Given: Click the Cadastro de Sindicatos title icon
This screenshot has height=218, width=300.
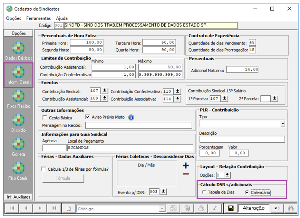Looking at the screenshot, I should tap(9, 9).
